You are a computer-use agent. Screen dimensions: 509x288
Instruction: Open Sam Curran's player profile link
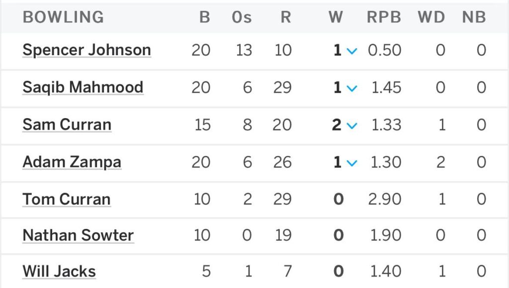point(67,125)
